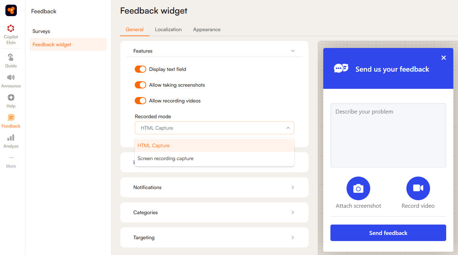Open Analyze bar chart icon

[11, 138]
